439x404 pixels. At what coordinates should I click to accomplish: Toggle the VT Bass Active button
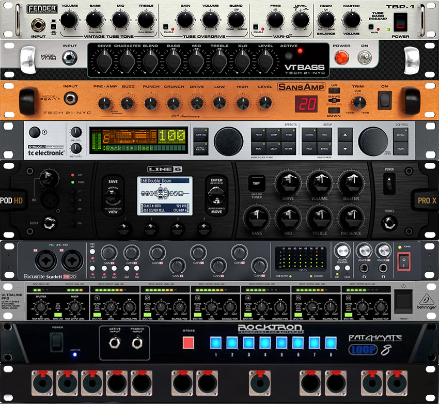[288, 56]
